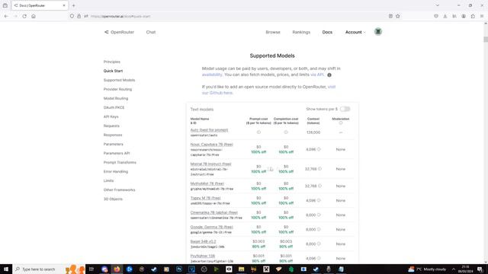Open the Docs nav item
The height and width of the screenshot is (274, 488).
[327, 32]
